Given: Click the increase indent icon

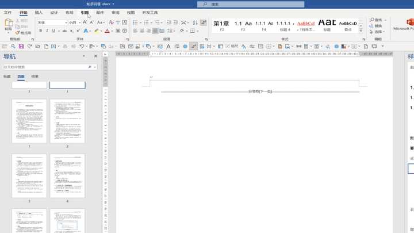Looking at the screenshot, I should pyautogui.click(x=175, y=22).
